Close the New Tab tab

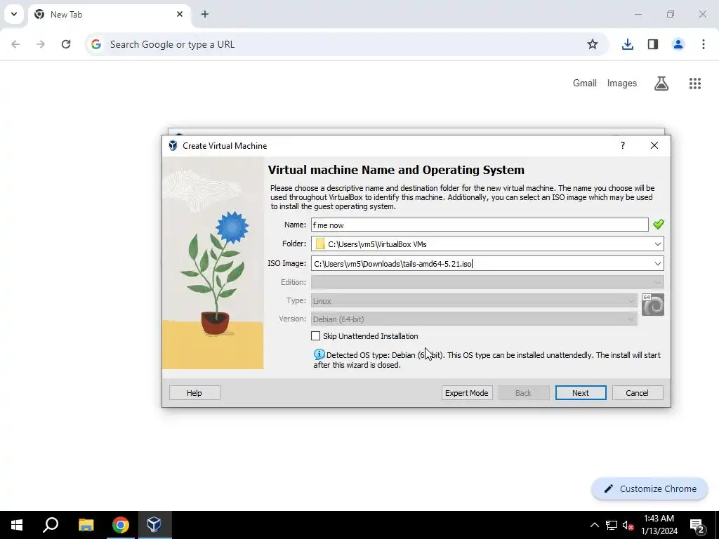tap(180, 14)
